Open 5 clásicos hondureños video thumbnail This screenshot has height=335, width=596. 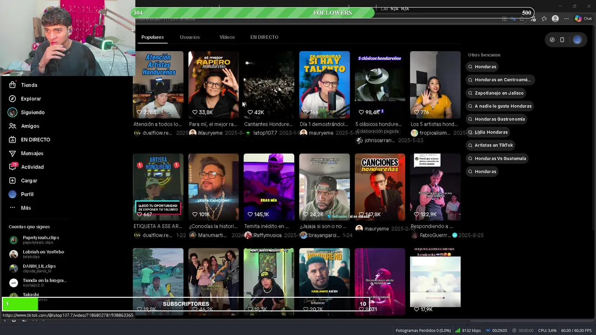(x=379, y=85)
